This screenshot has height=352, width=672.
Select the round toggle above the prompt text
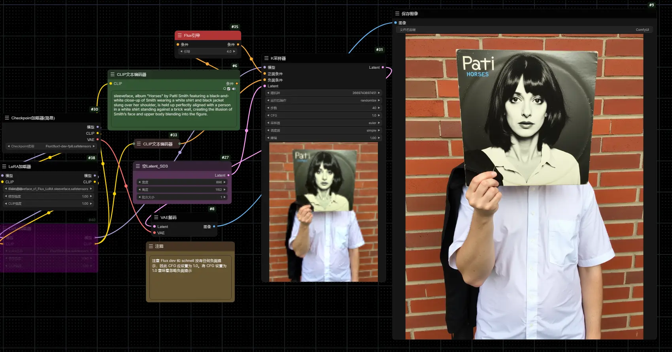(225, 89)
